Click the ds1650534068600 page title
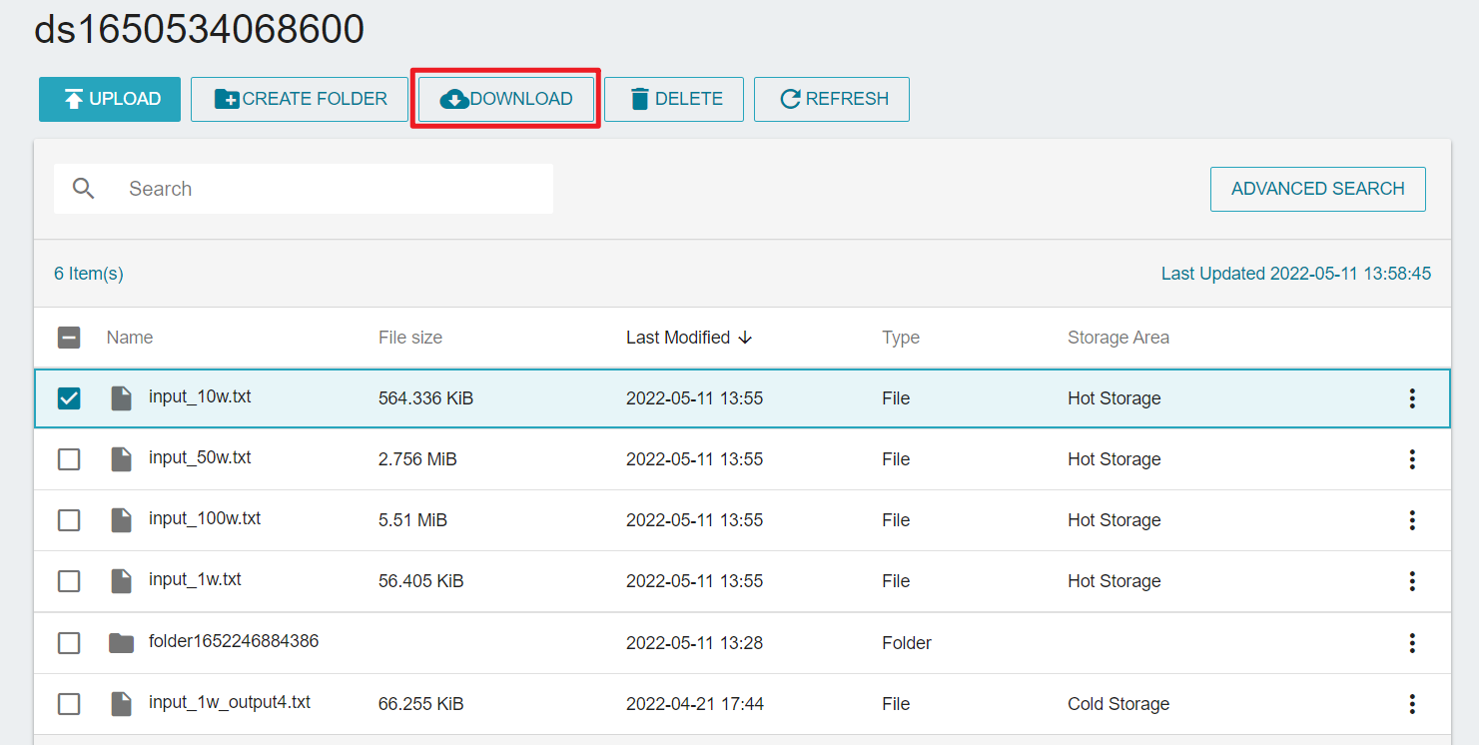1479x745 pixels. pyautogui.click(x=200, y=30)
